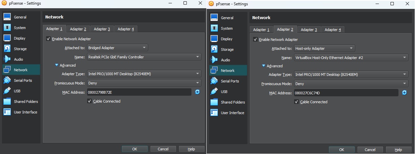Screen dimensions: 415x154
Task: Click Display icon in right settings window
Action: click(214, 39)
